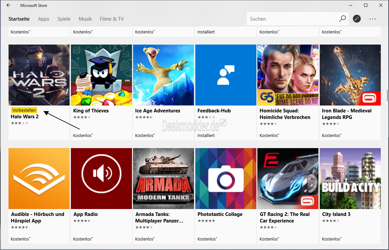389x250 pixels.
Task: Open Armada Modern Tanks app icon
Action: 163,179
